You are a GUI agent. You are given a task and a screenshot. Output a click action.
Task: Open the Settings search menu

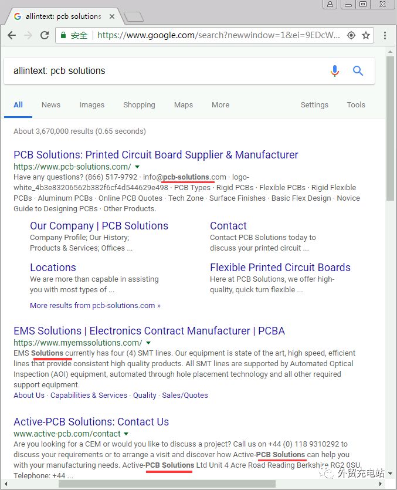(314, 105)
